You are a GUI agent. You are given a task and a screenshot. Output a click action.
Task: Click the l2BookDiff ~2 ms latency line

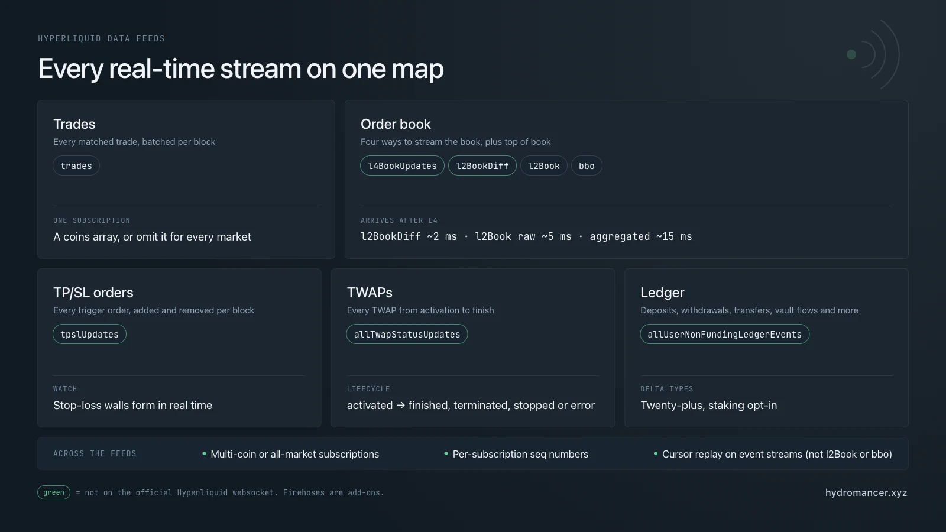click(x=526, y=236)
